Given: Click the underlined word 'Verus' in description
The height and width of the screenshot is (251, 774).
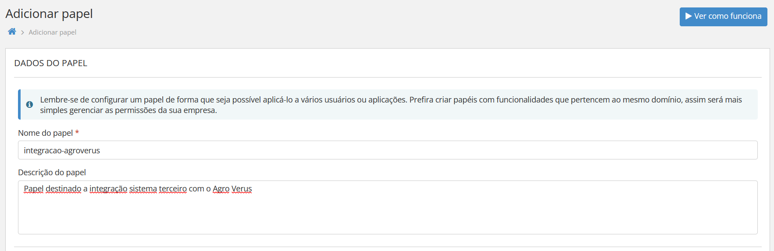Looking at the screenshot, I should [x=242, y=189].
